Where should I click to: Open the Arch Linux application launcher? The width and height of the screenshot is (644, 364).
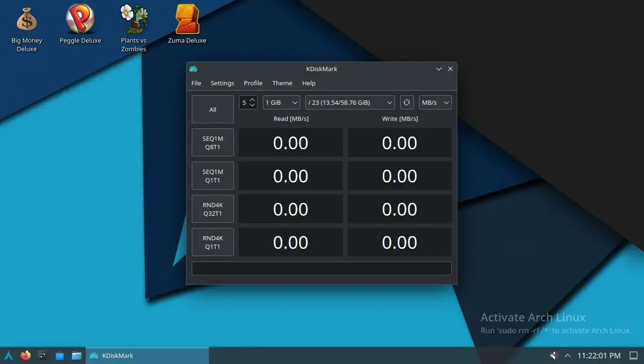pos(9,355)
